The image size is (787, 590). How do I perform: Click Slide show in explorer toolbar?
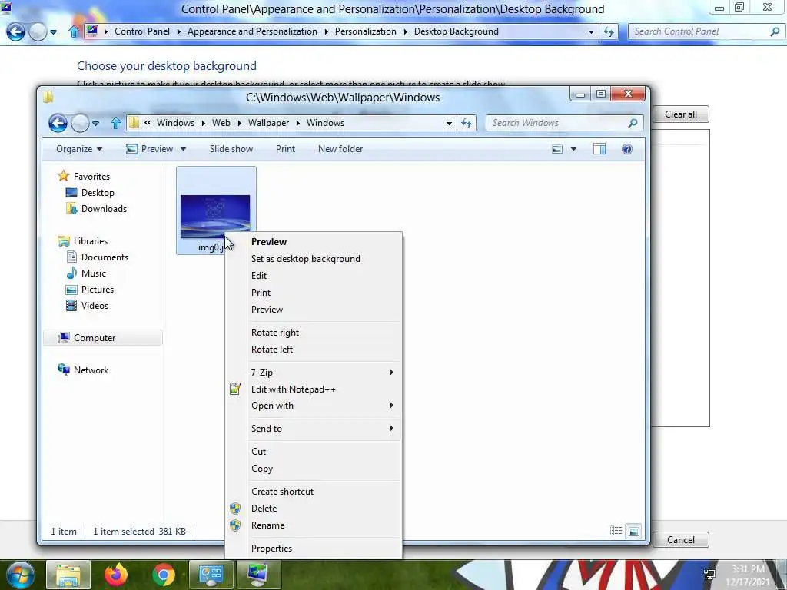(231, 149)
